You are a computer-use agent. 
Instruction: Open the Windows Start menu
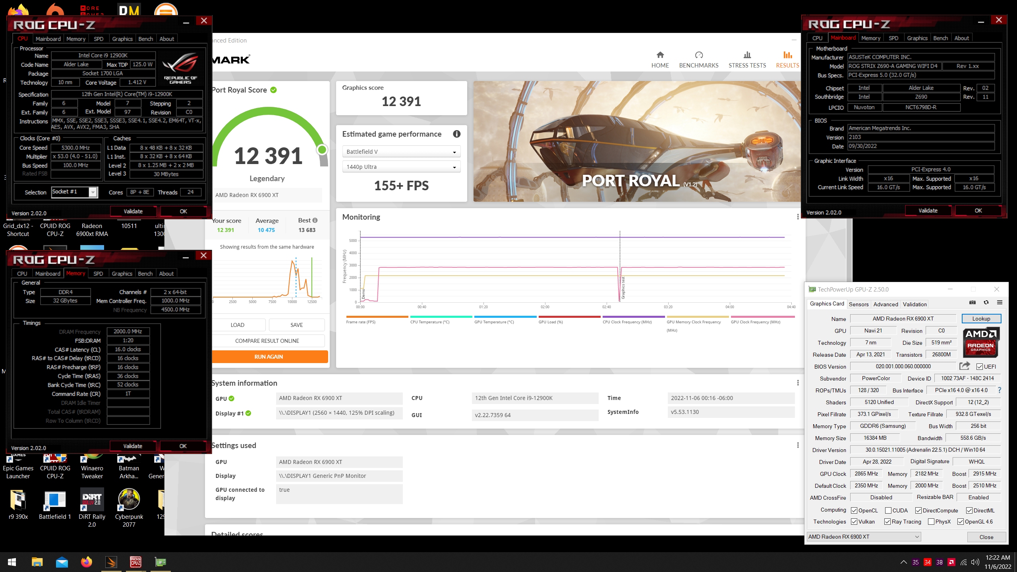click(12, 562)
